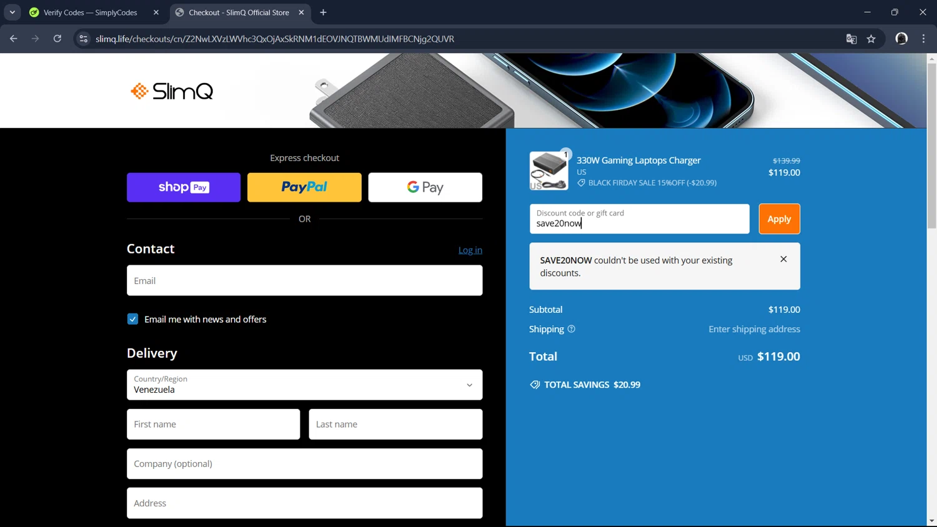This screenshot has height=527, width=937.
Task: Go forward in browser history
Action: 36,39
